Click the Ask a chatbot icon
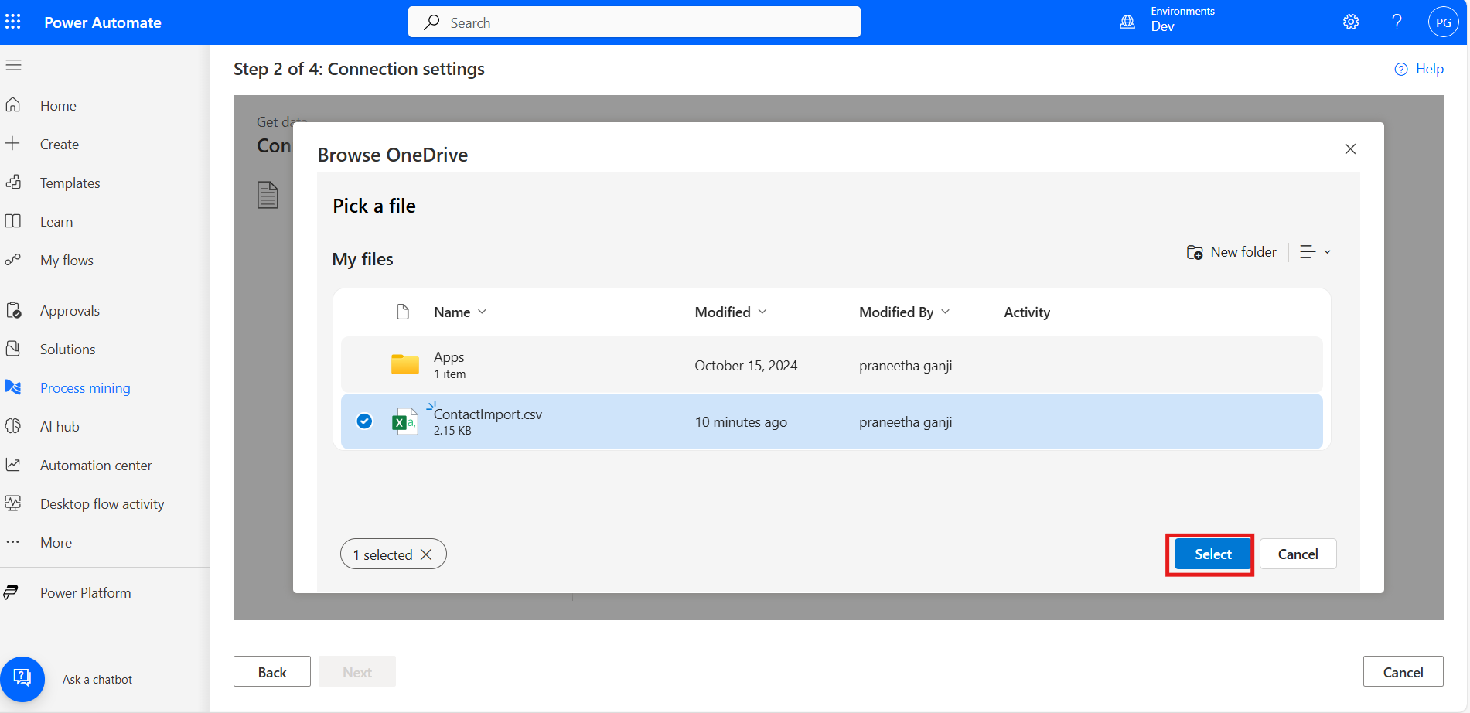1470x713 pixels. [x=22, y=678]
